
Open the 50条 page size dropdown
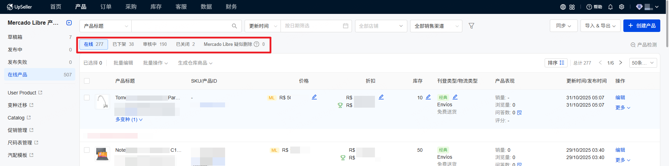643,63
